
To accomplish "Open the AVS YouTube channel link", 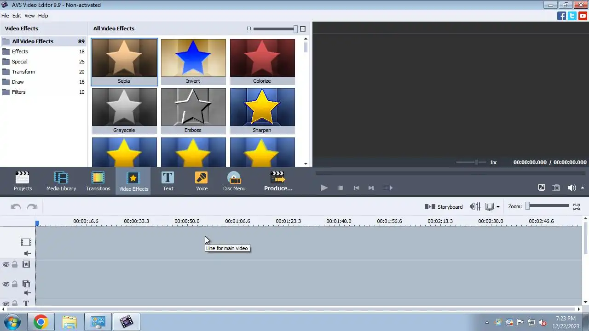I will pyautogui.click(x=583, y=16).
